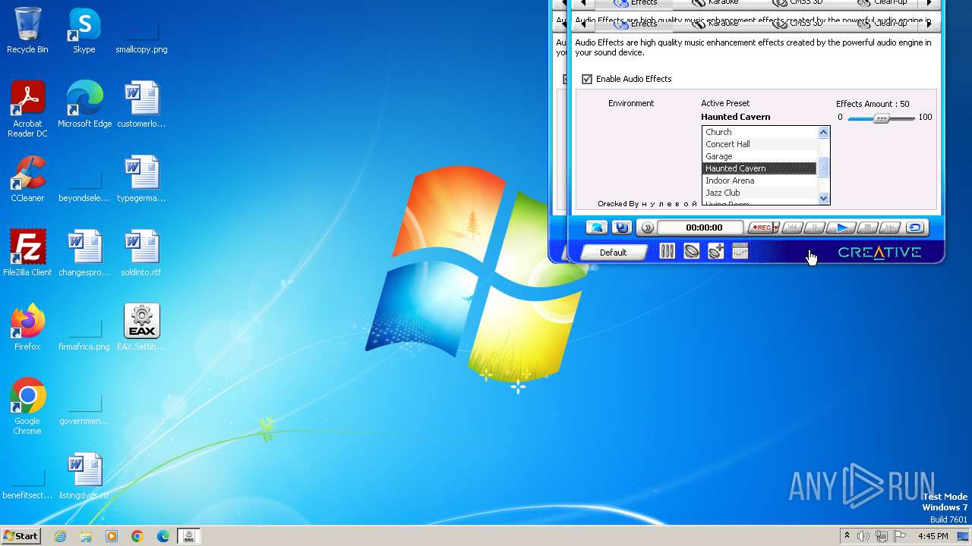Select the Jazz Club environment preset
The image size is (972, 546).
coord(759,193)
